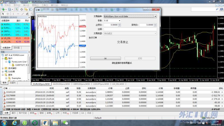Image resolution: width=224 pixels, height=126 pixels.
Task: Click the US_OIL symbol icon in Market Watch
Action: click(x=2, y=38)
